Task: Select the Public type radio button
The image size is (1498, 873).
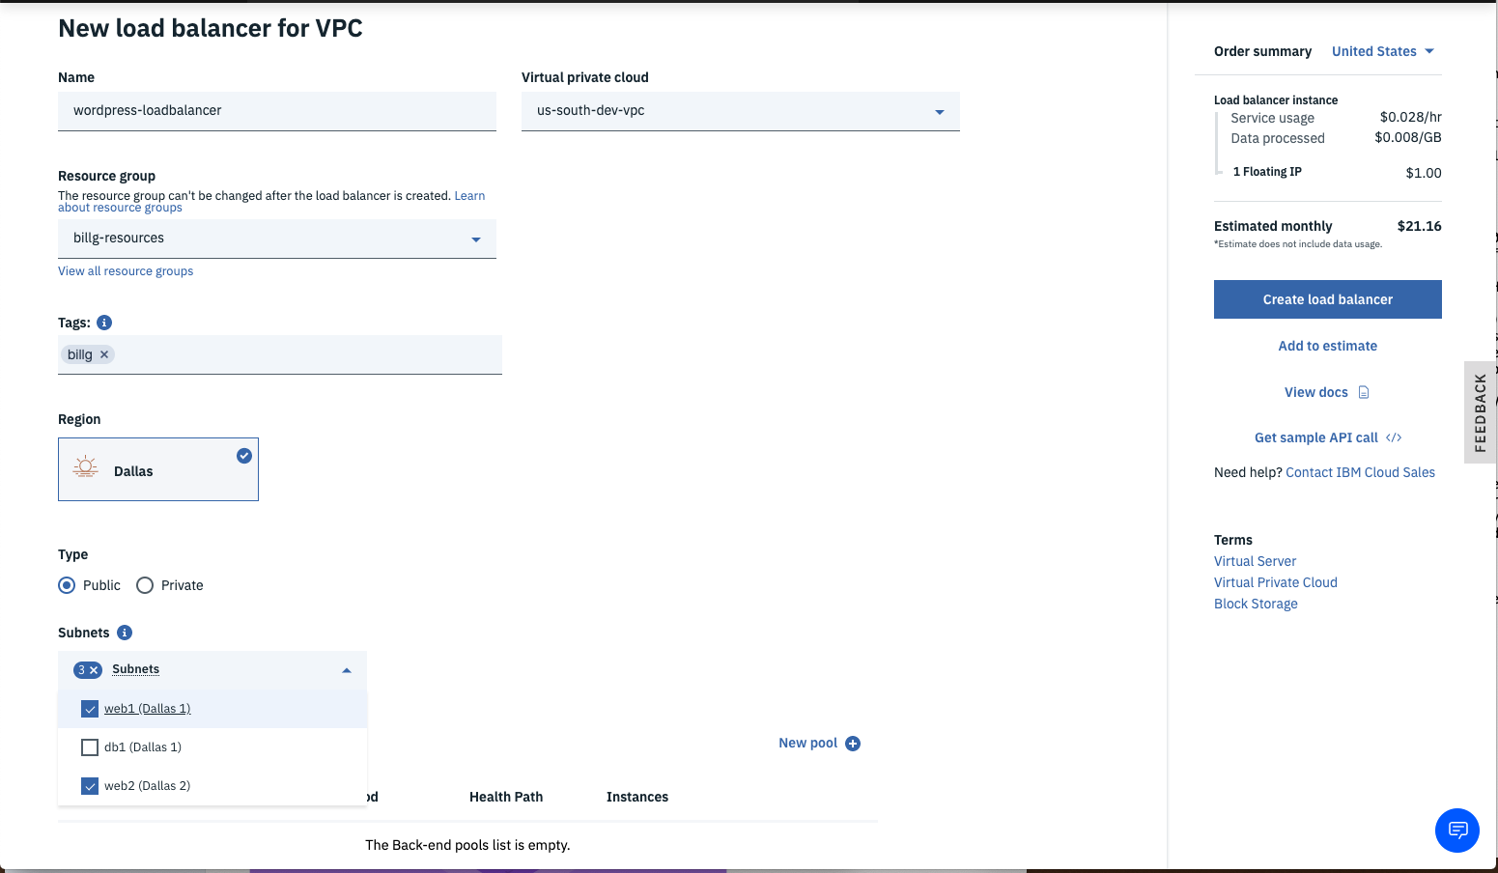Action: click(67, 585)
